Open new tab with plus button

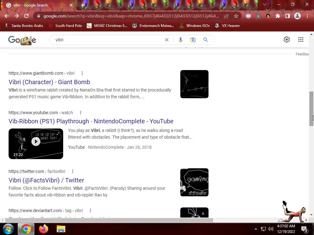coord(83,5)
